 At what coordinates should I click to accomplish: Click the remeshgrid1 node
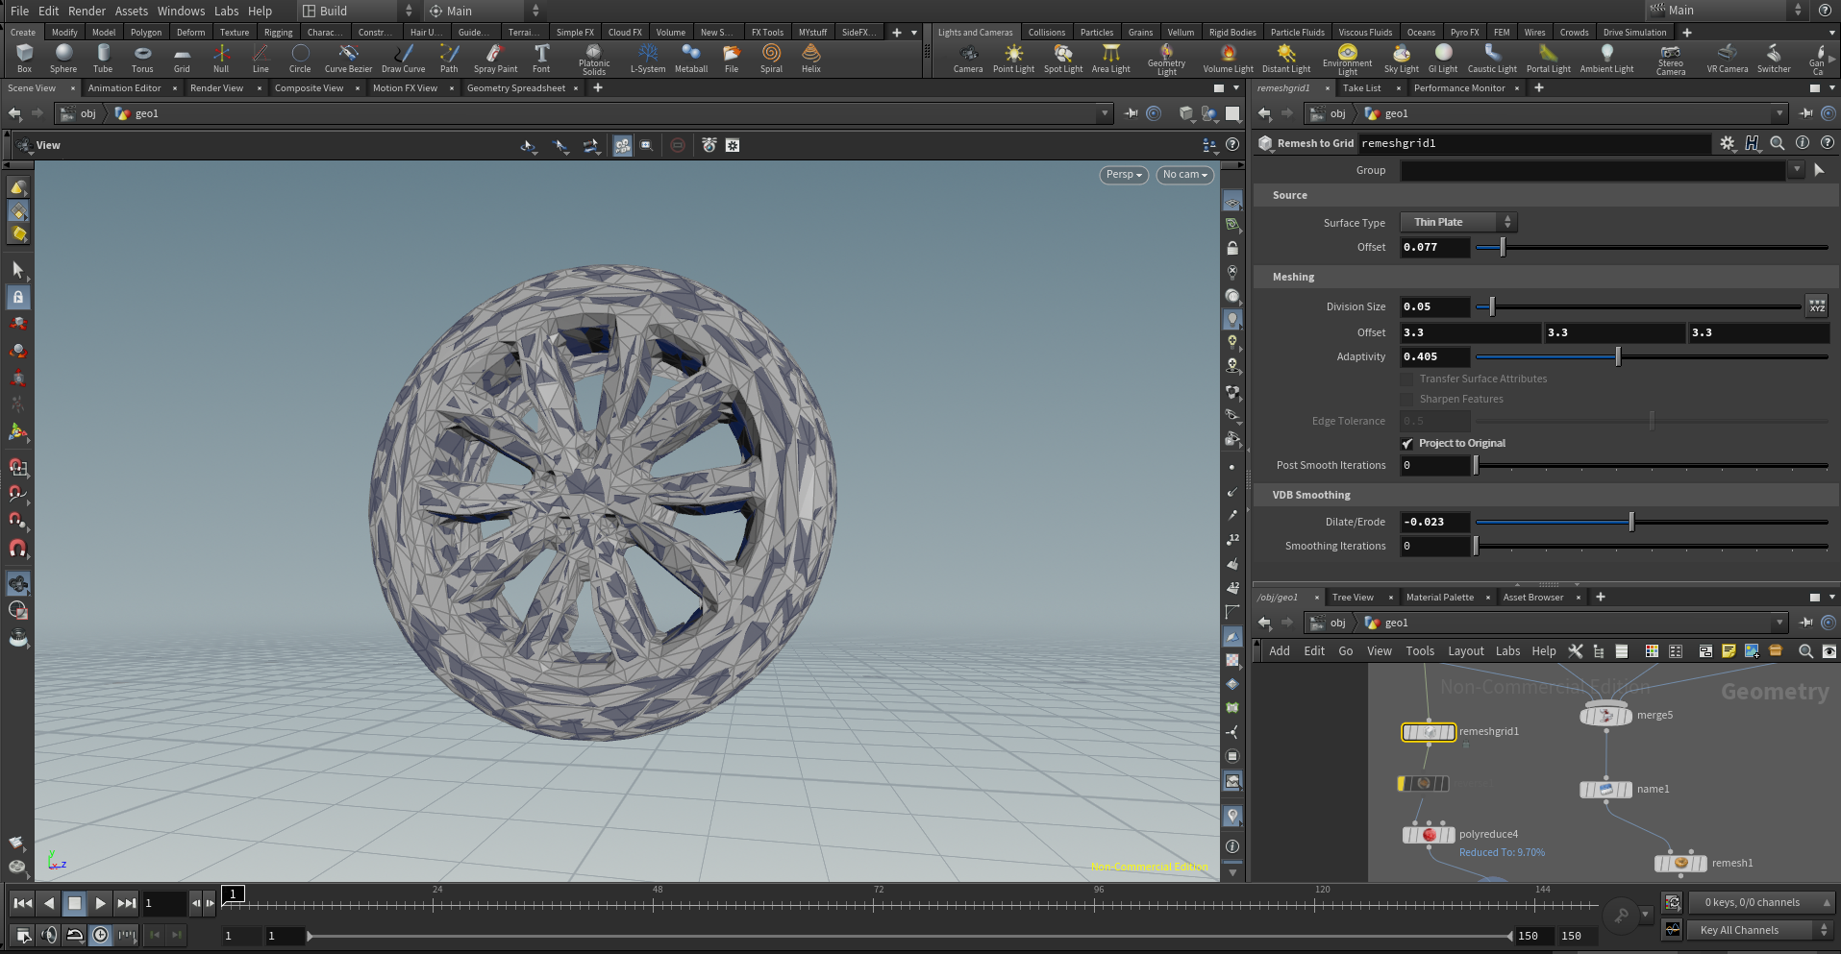1429,732
